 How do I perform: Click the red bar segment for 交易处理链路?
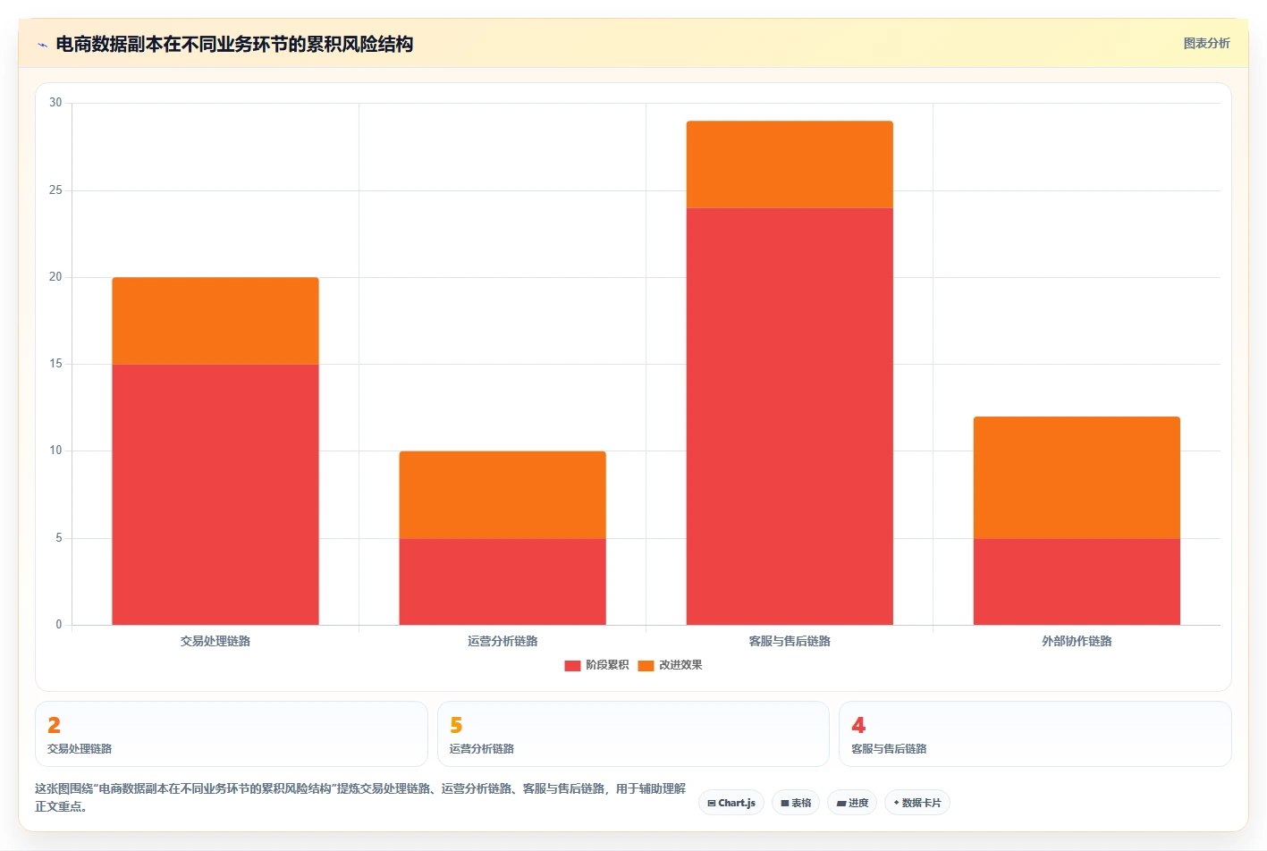click(215, 494)
